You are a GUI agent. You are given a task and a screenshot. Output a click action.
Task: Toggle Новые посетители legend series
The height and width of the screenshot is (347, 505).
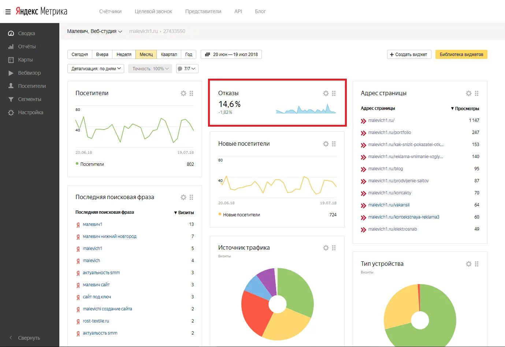click(239, 215)
